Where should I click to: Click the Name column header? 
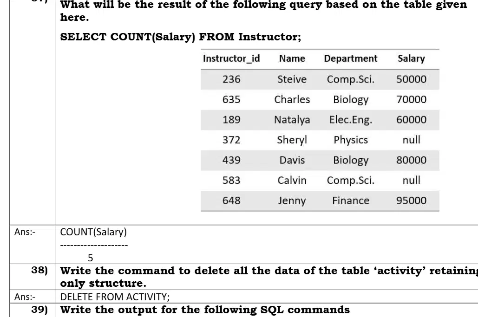coord(292,58)
